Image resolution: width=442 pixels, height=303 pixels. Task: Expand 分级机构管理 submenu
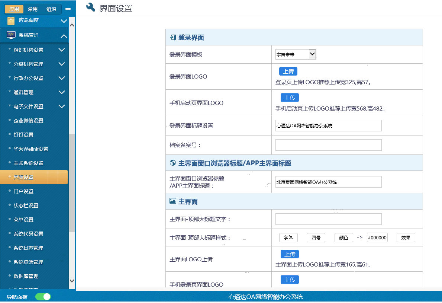tap(62, 64)
